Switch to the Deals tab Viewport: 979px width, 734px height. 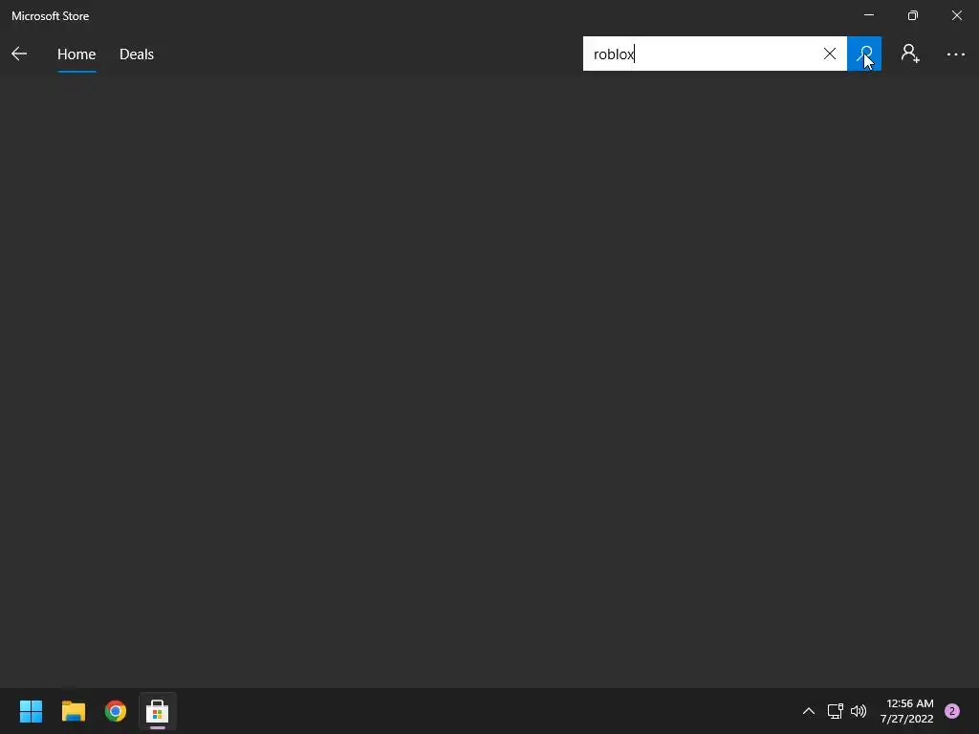137,54
